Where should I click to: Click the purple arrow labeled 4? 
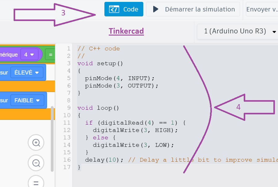click(245, 107)
